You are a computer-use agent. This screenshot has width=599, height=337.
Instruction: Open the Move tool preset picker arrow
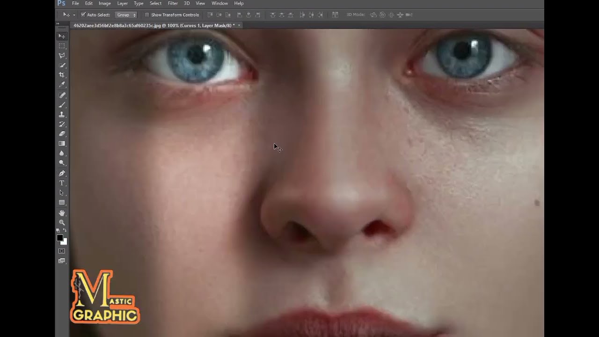[74, 15]
